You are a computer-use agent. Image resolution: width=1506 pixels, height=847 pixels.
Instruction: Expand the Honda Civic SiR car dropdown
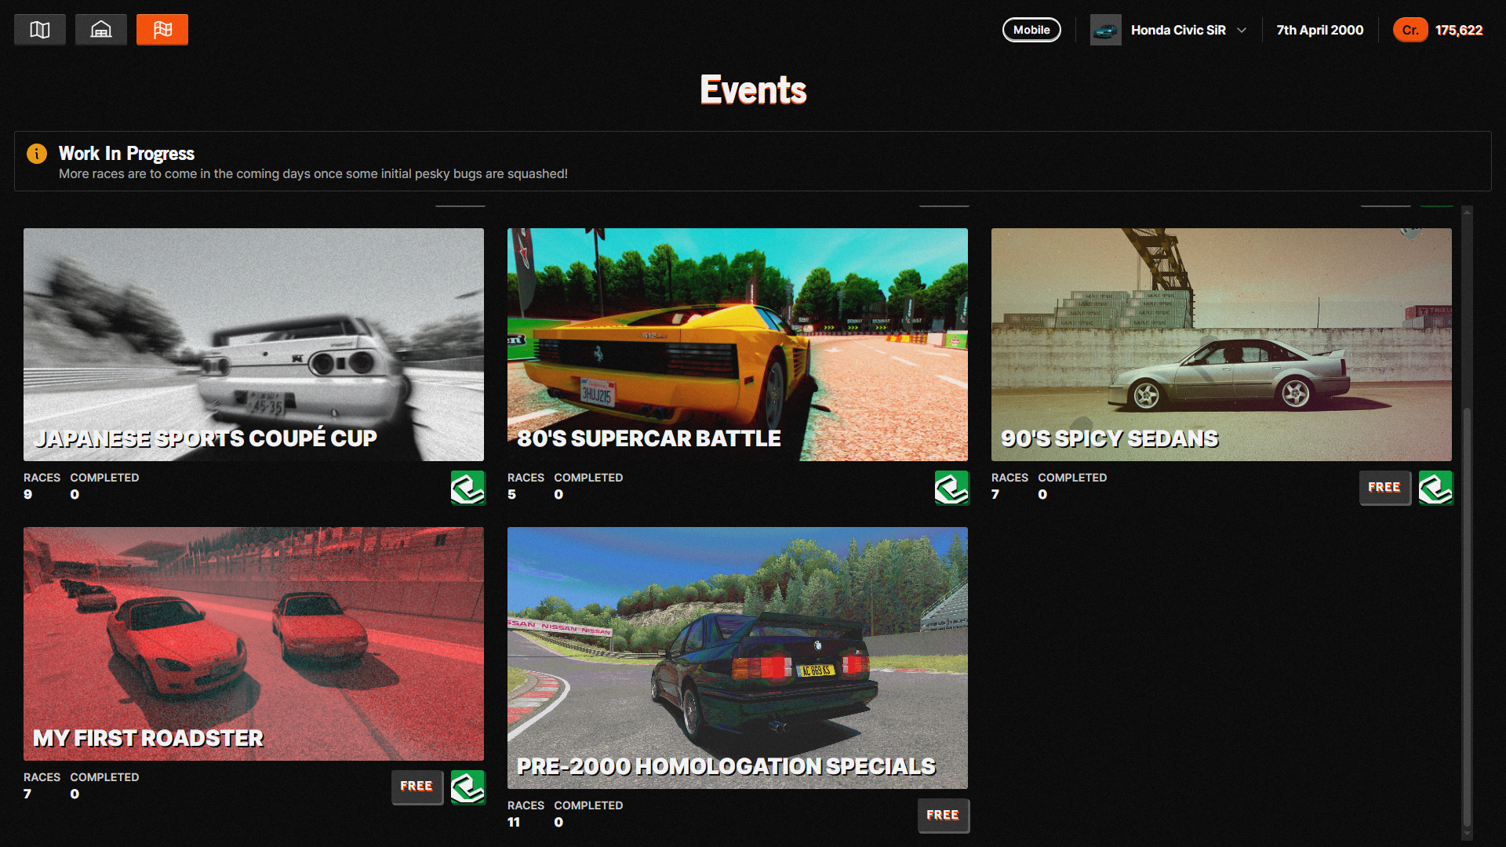(1242, 30)
